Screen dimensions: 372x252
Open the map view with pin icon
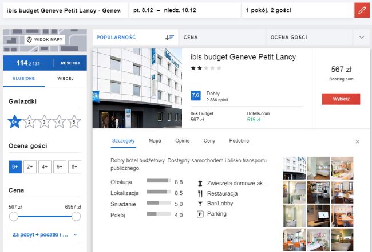[45, 40]
